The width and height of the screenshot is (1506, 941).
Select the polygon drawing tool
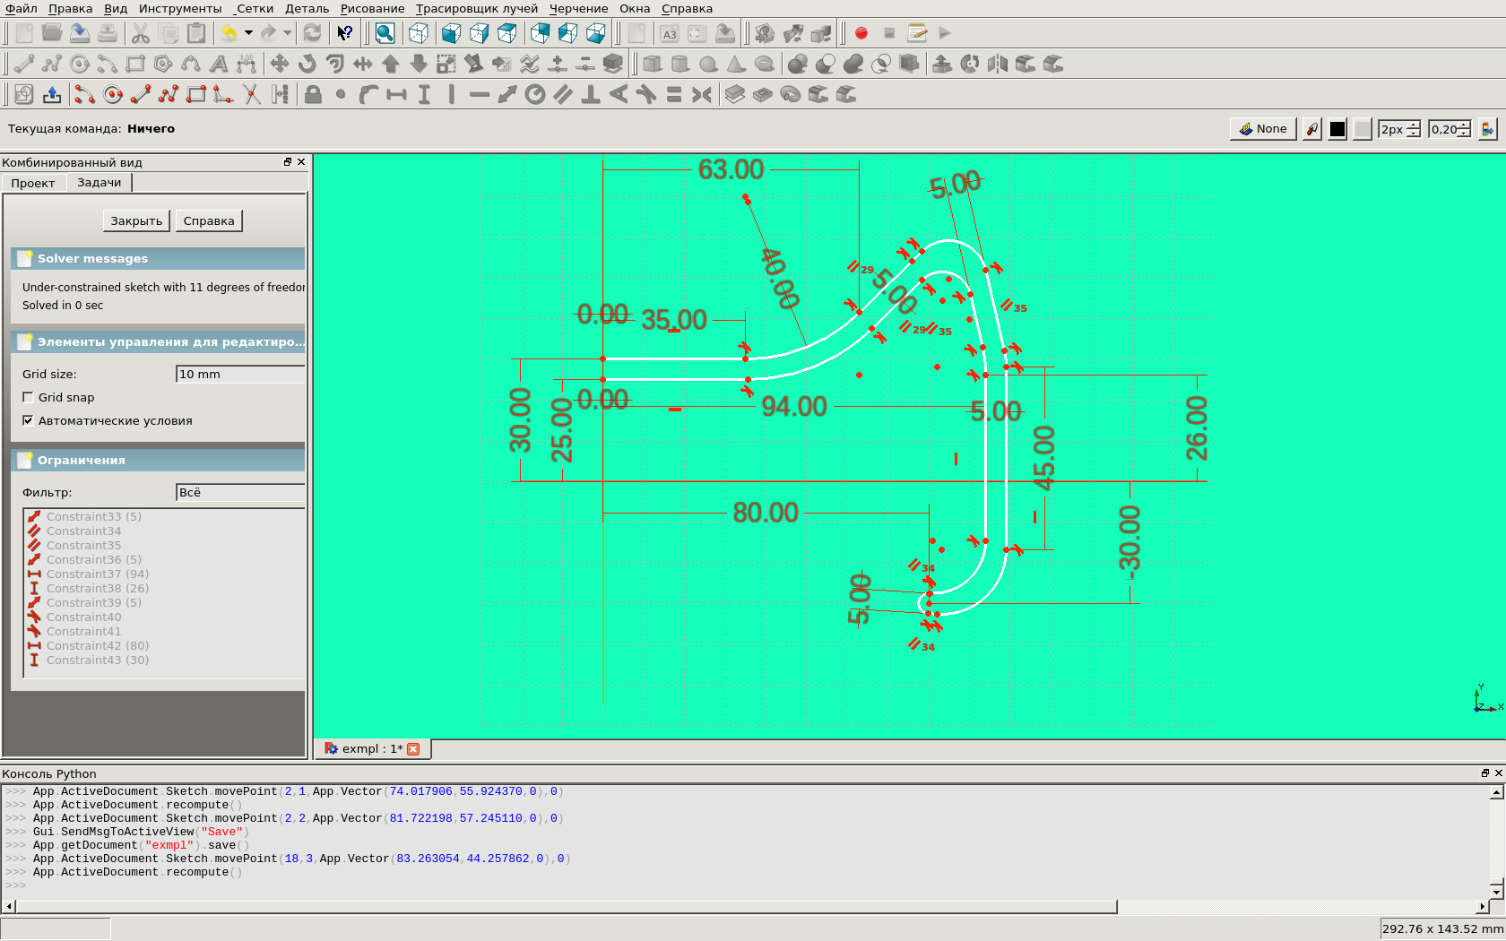click(x=162, y=64)
